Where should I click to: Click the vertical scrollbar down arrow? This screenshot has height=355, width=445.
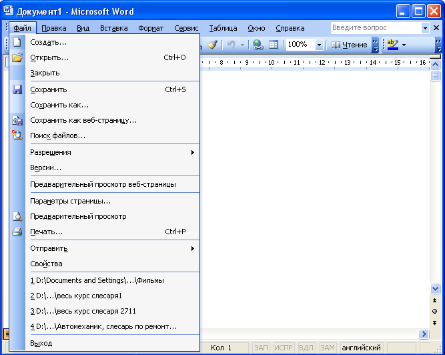(x=436, y=288)
